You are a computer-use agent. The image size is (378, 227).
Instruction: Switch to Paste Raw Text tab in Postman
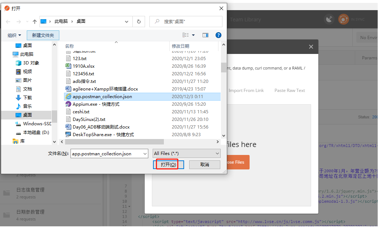point(290,91)
